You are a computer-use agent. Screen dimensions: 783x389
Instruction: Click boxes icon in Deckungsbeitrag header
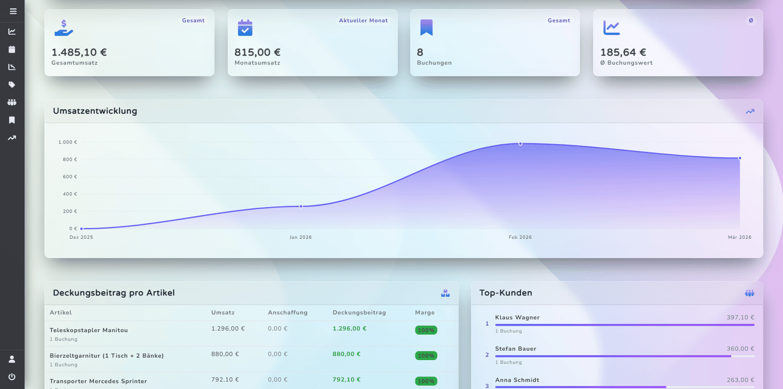click(x=445, y=293)
